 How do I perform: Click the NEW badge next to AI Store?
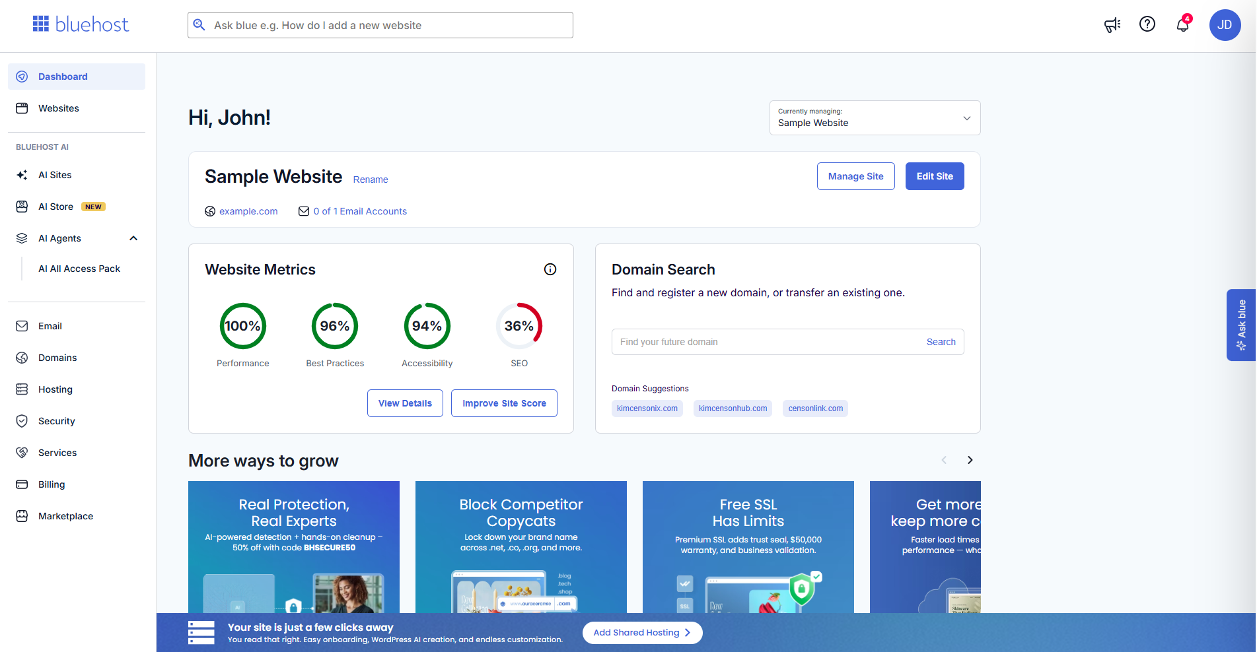point(93,207)
